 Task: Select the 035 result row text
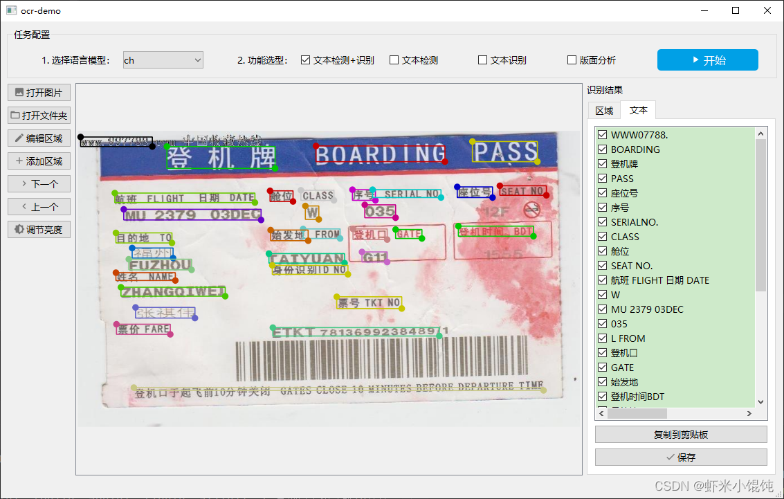tap(619, 323)
